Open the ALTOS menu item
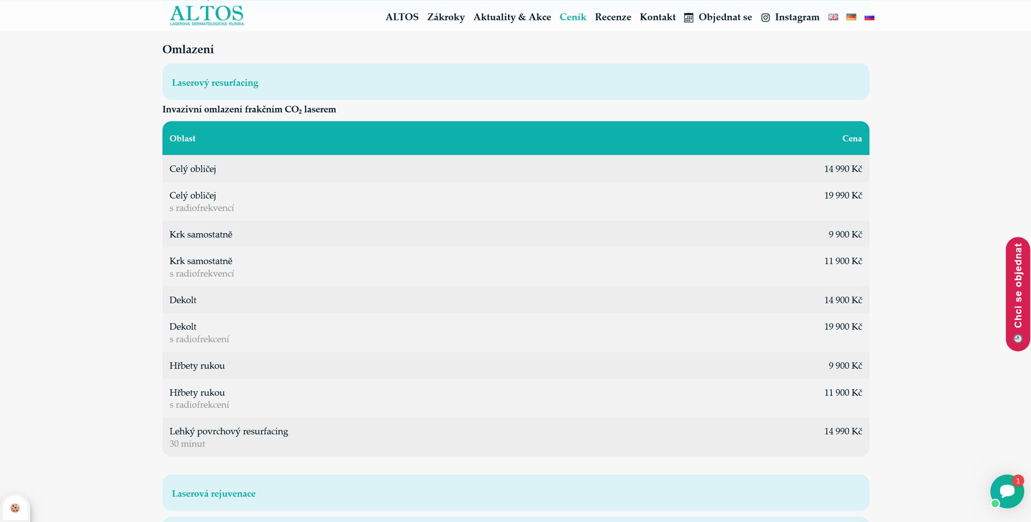This screenshot has width=1031, height=522. coord(402,17)
